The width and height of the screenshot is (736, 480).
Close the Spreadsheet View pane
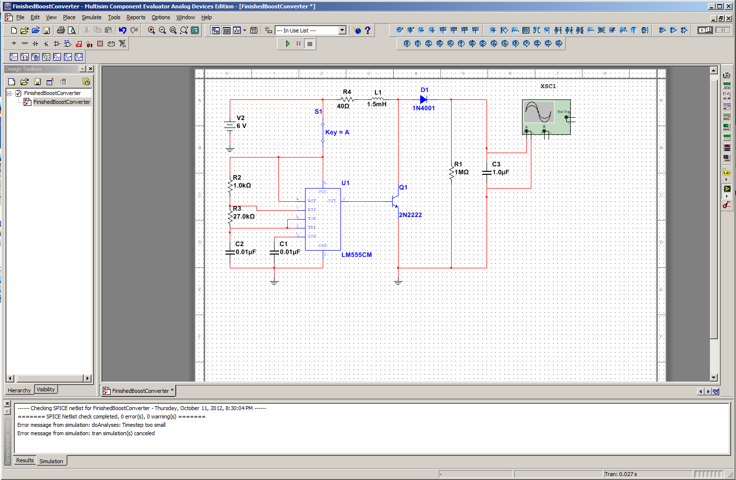pyautogui.click(x=7, y=403)
